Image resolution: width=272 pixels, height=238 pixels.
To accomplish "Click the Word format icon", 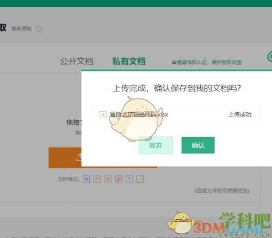I will point(86,179).
